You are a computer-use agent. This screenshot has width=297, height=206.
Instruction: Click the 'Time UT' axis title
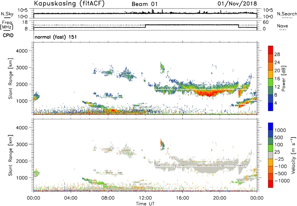145,204
